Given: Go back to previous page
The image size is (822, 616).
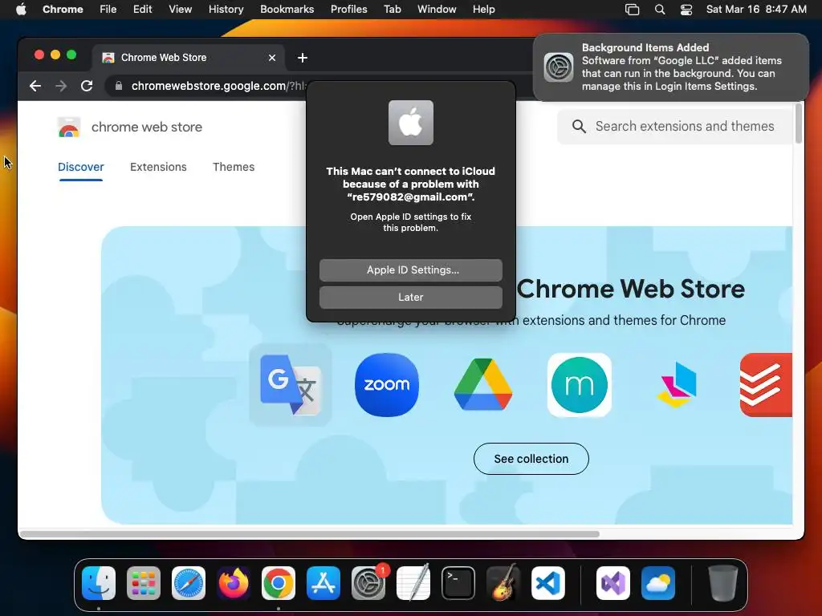Looking at the screenshot, I should [x=35, y=86].
